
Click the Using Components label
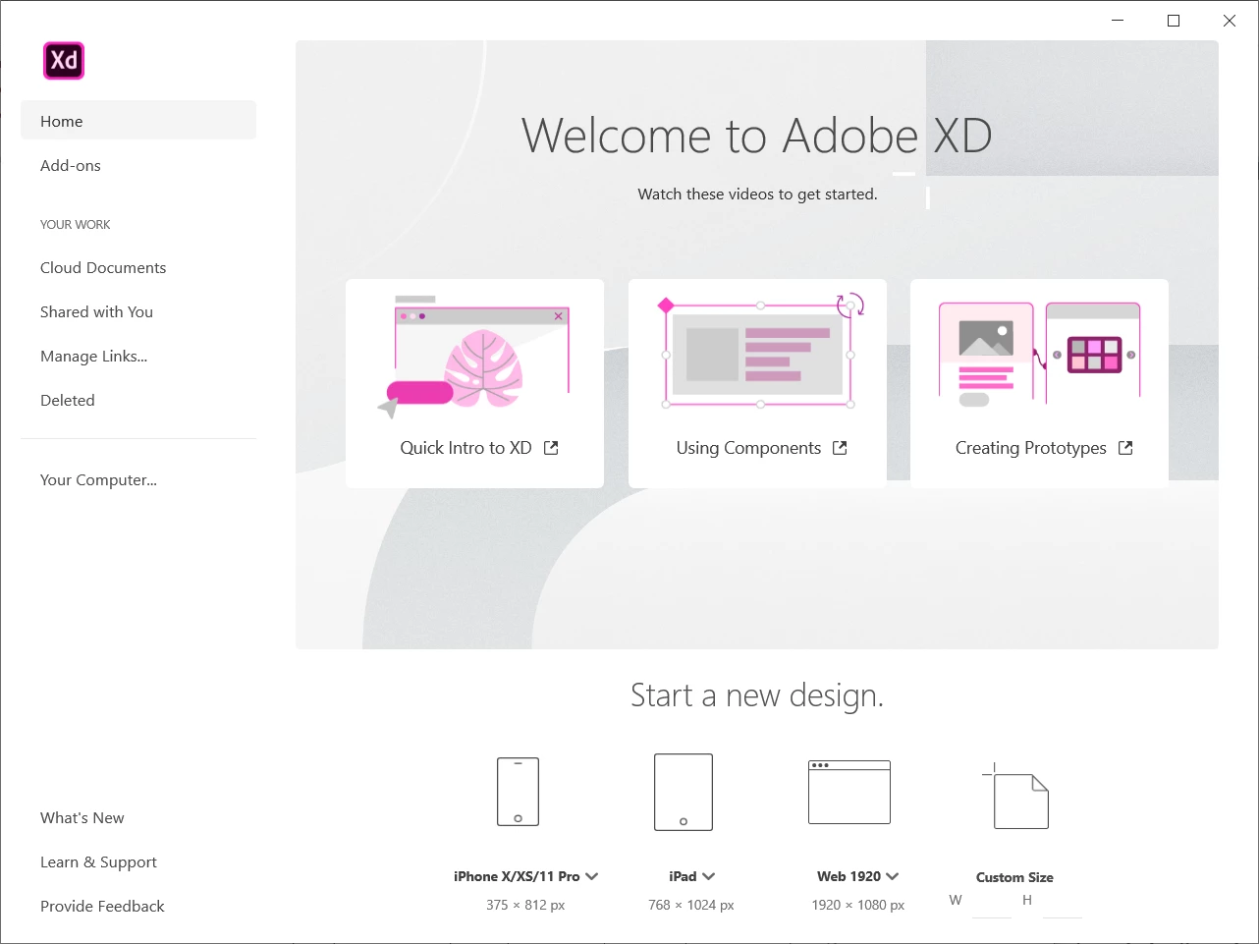tap(748, 448)
